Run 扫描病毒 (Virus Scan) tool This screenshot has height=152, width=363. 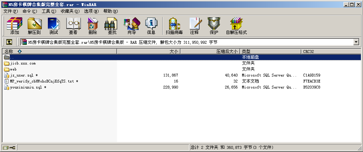174,26
